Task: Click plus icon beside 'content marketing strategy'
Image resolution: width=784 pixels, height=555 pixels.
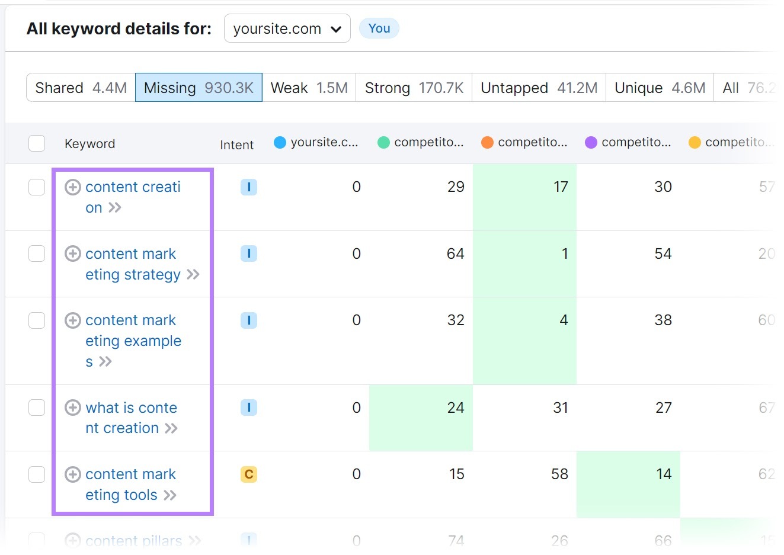Action: (72, 254)
